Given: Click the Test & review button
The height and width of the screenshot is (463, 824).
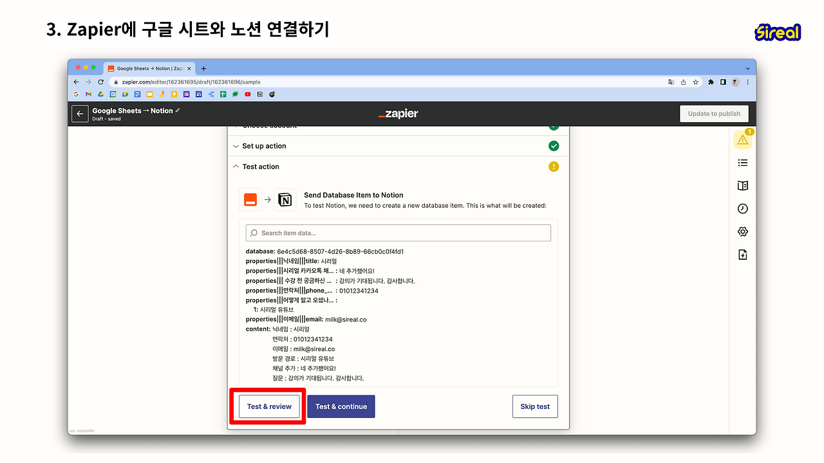Looking at the screenshot, I should (x=269, y=406).
